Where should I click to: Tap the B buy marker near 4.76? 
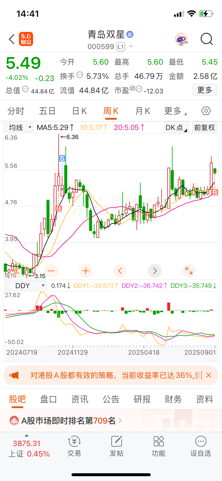tap(59, 209)
